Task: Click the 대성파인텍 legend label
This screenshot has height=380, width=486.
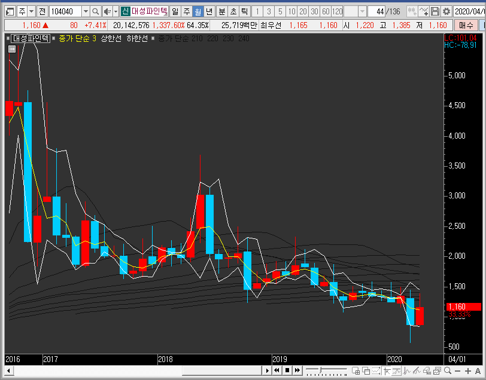Action: (31, 38)
